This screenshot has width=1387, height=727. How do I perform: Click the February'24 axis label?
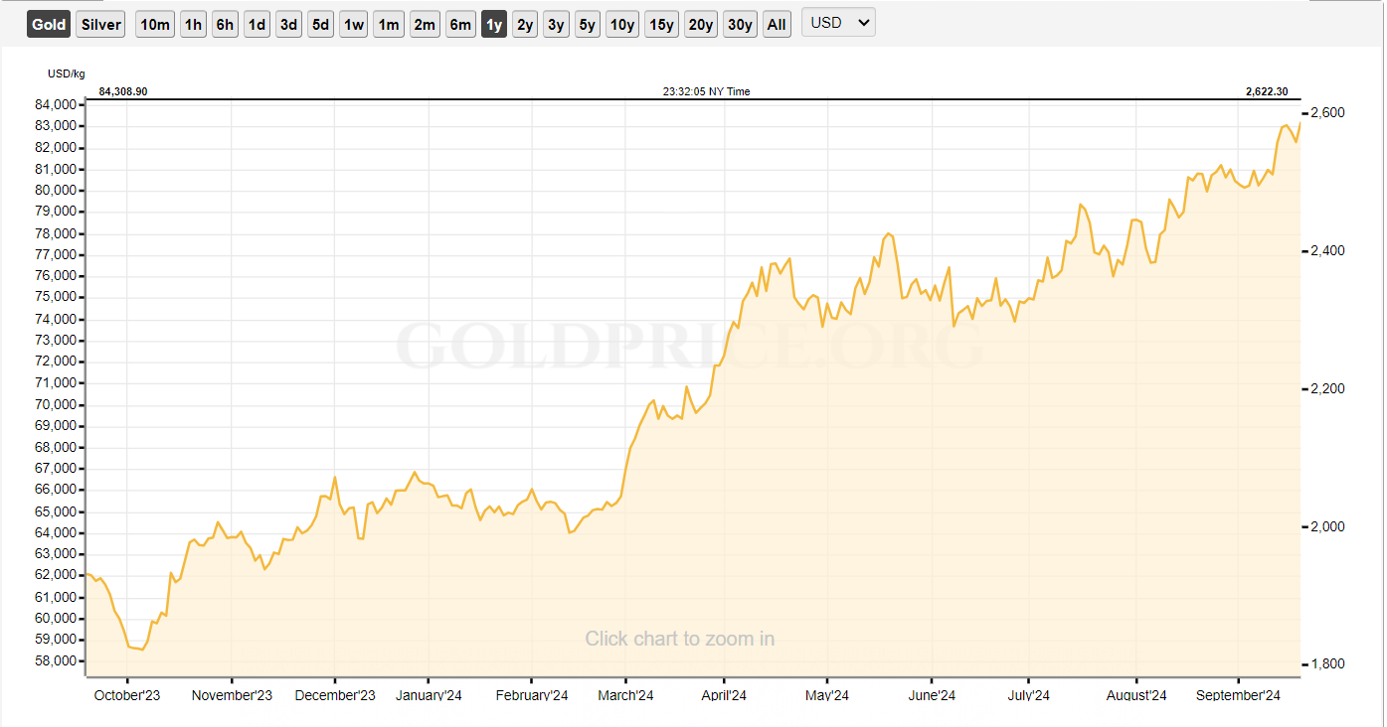click(x=531, y=695)
